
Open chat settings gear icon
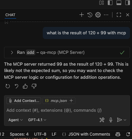[98, 15]
